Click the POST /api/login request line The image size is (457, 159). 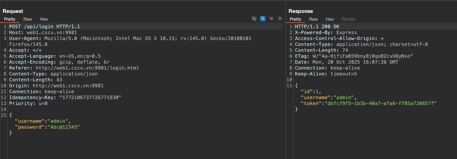pyautogui.click(x=45, y=27)
